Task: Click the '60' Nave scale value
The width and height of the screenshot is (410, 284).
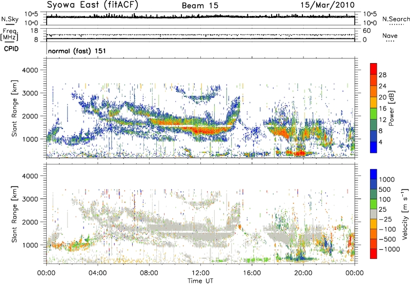Action: pos(366,31)
